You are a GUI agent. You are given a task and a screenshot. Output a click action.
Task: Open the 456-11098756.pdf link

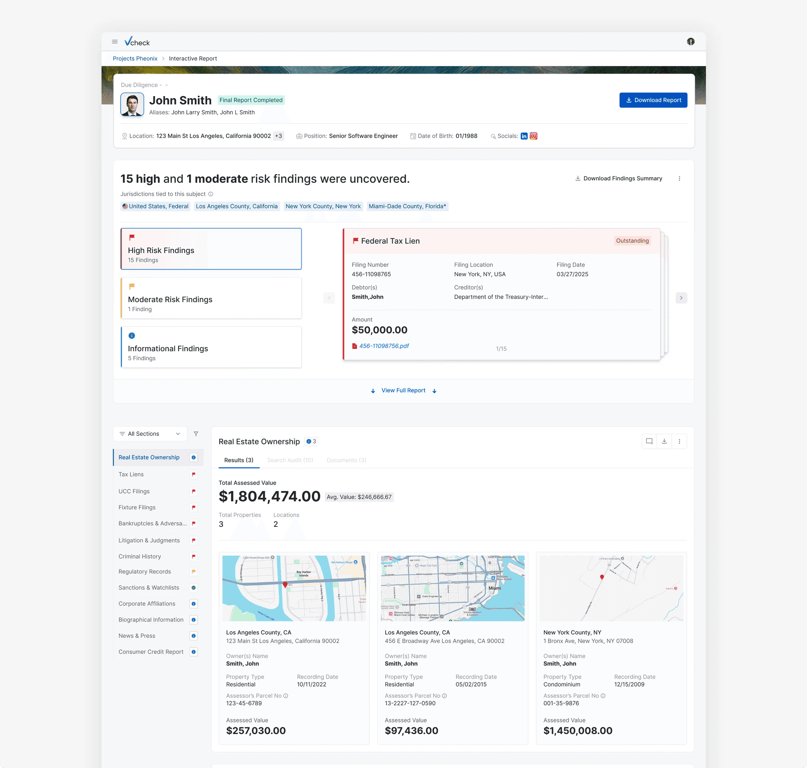pyautogui.click(x=384, y=346)
